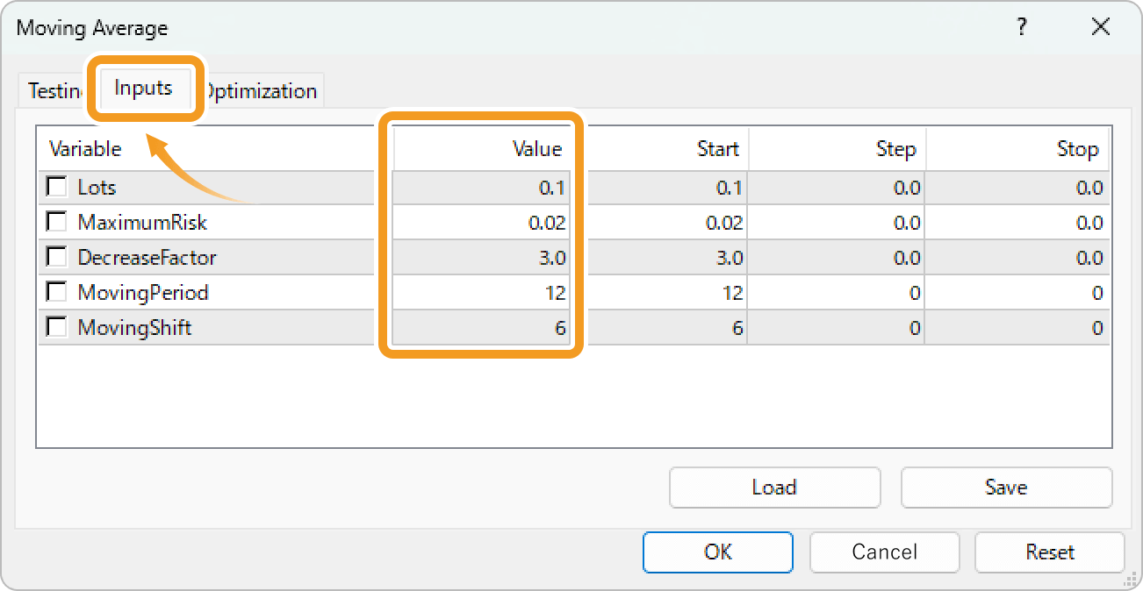Click the MaximumRisk Start cell 0.02
Viewport: 1143px width, 591px height.
(x=667, y=223)
